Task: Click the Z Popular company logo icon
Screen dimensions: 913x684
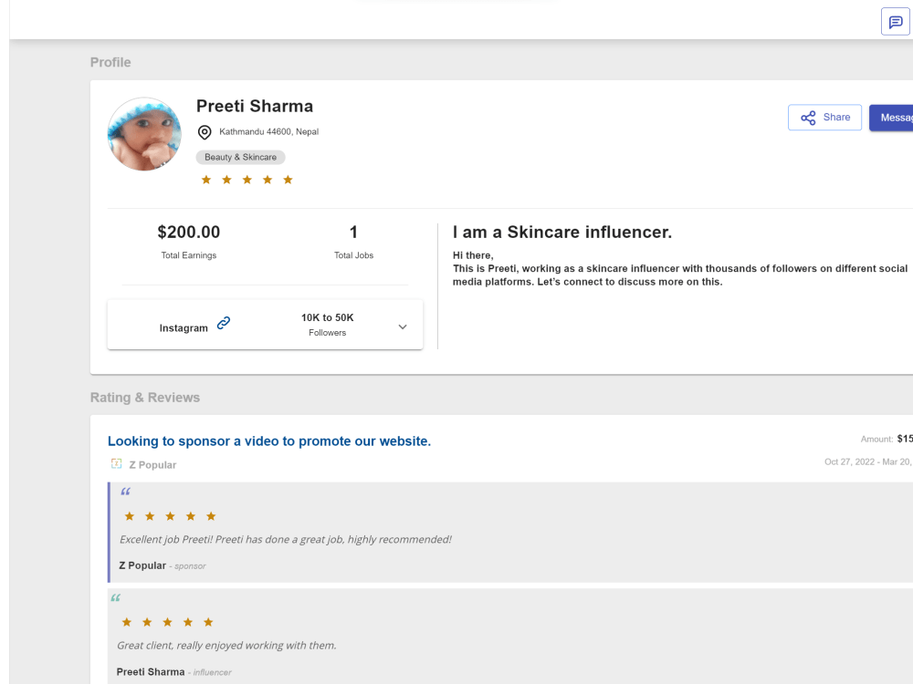Action: pos(117,463)
